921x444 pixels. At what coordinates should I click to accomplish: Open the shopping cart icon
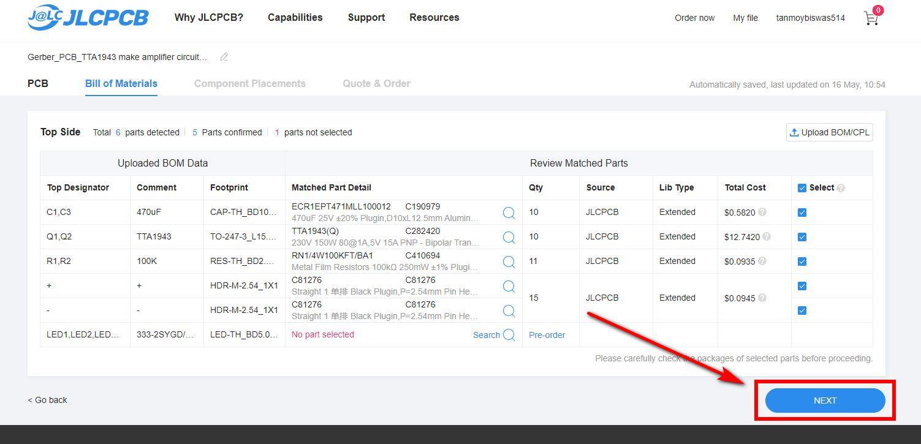tap(871, 18)
